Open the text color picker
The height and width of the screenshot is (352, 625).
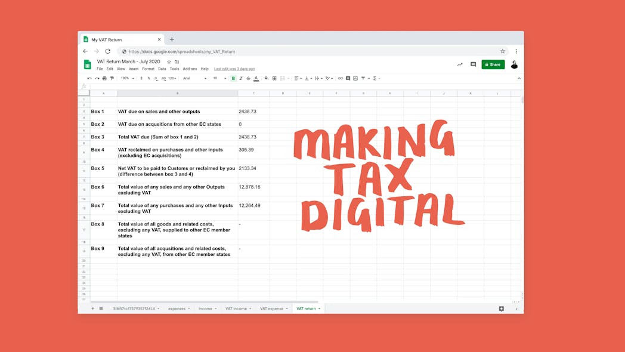(256, 79)
